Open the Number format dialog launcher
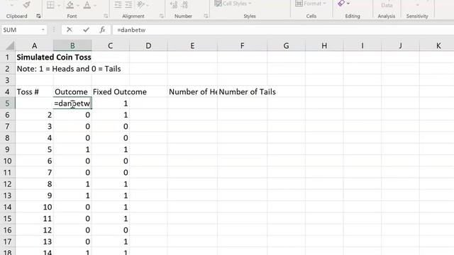Screen dimensions: 454x255 coord(206,16)
